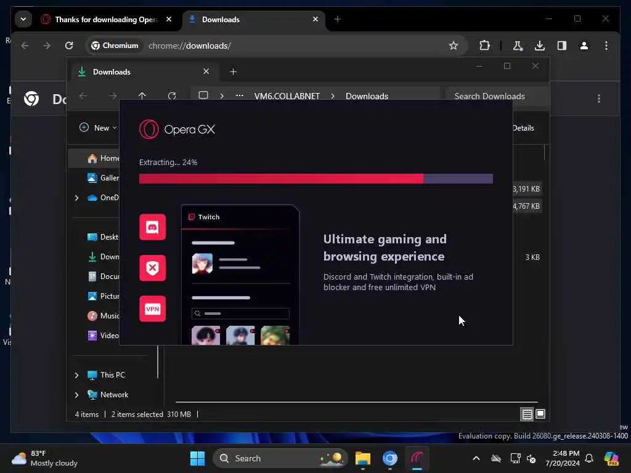Screen dimensions: 631x473
Task: Click the Opera GX logo
Action: click(177, 129)
